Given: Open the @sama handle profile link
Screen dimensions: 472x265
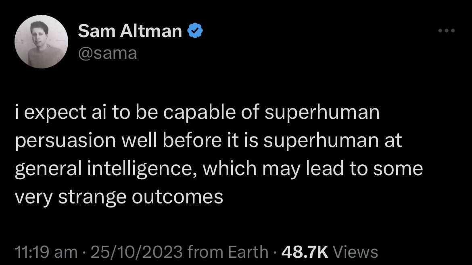Looking at the screenshot, I should coord(107,53).
